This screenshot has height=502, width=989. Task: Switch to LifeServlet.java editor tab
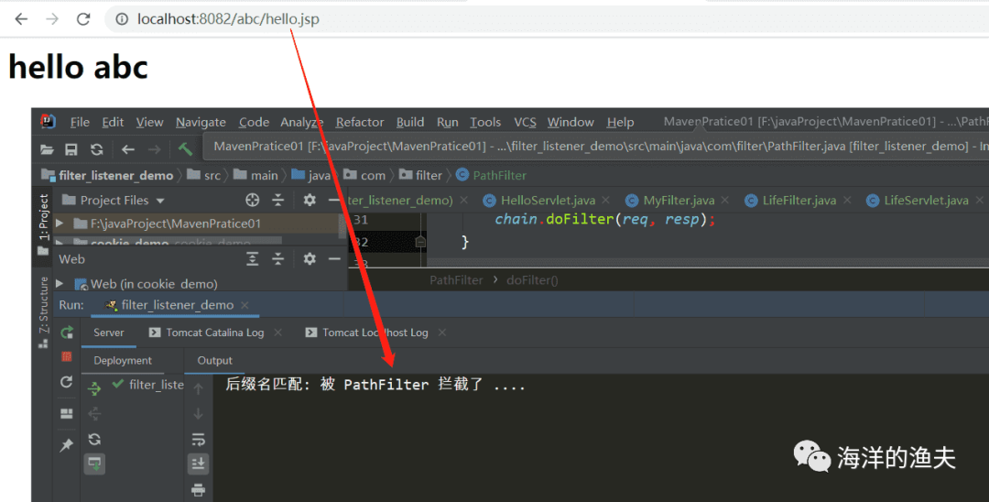click(x=918, y=201)
